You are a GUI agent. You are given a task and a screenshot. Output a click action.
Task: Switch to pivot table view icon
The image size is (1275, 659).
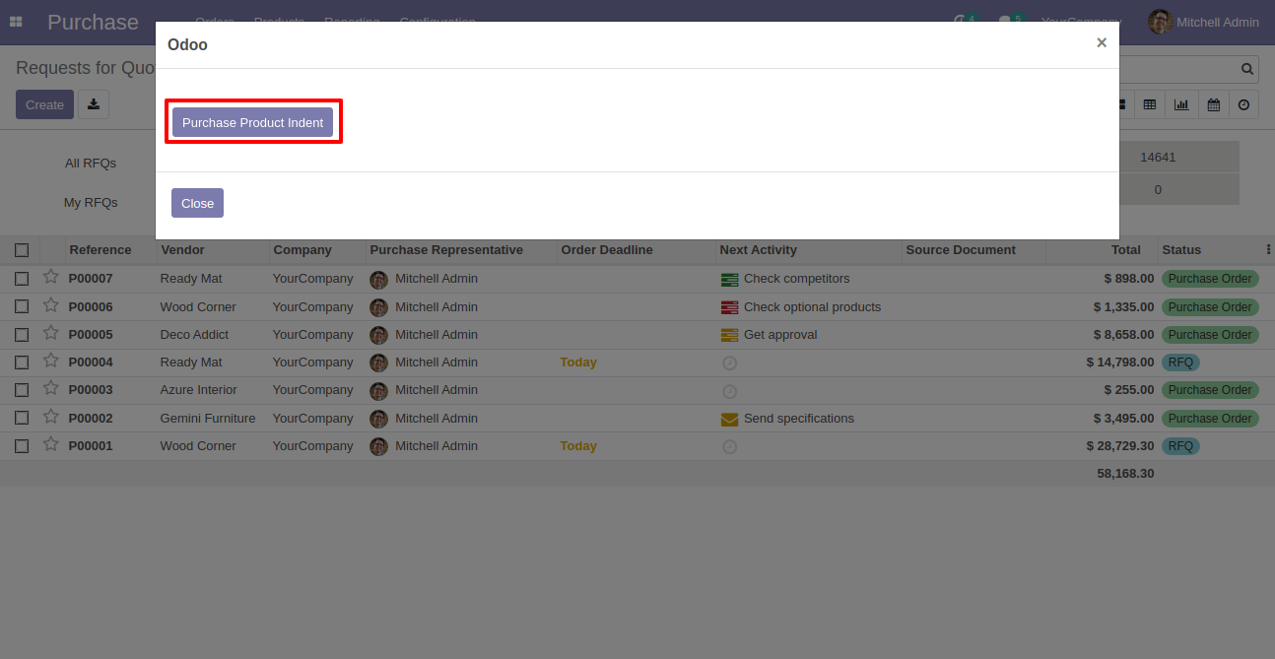click(1150, 104)
